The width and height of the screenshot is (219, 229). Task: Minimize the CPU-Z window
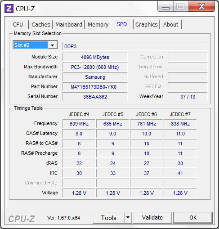pos(165,6)
